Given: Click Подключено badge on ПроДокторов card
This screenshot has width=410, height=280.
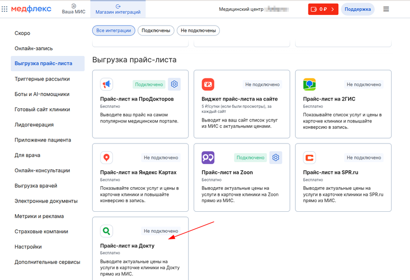Looking at the screenshot, I should click(x=149, y=85).
